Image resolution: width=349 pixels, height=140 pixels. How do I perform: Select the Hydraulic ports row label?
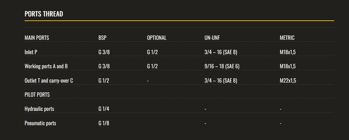click(39, 109)
